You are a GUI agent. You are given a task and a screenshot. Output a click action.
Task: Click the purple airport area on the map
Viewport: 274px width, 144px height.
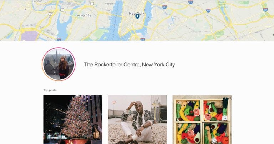point(30,36)
